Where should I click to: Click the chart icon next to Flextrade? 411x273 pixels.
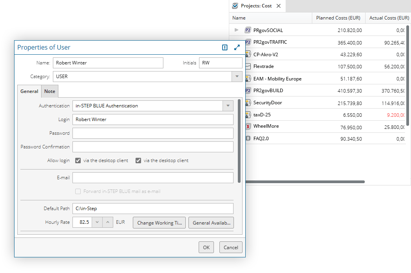tap(248, 66)
